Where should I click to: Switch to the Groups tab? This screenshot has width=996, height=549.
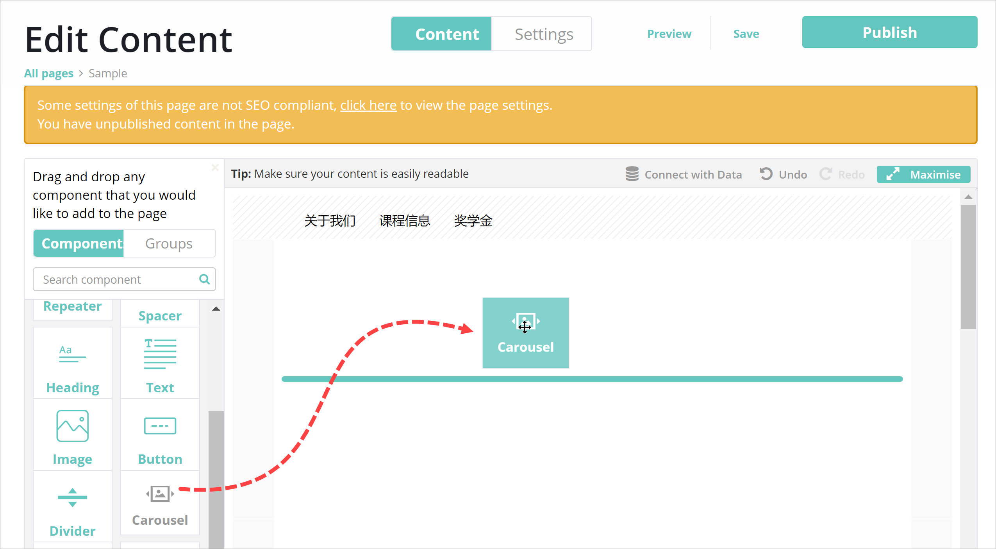[169, 243]
